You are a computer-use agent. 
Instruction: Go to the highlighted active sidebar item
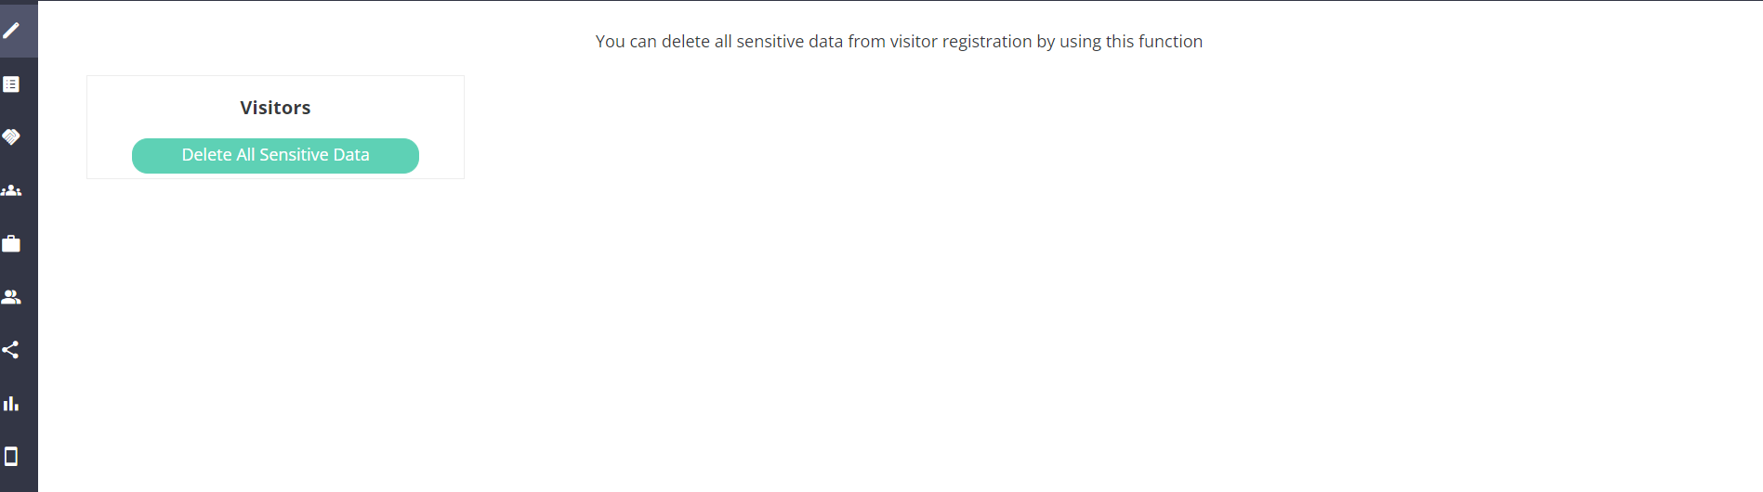pos(11,31)
